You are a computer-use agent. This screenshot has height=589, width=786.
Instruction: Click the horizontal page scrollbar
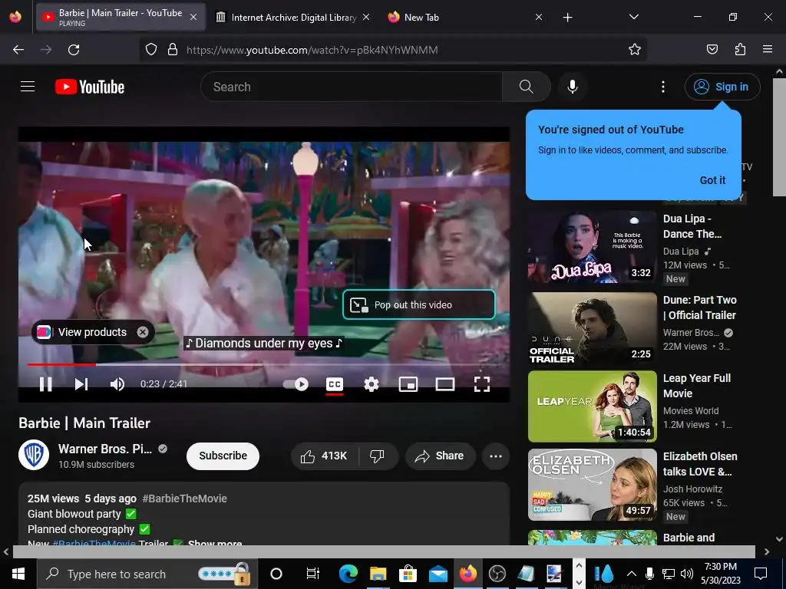[384, 552]
